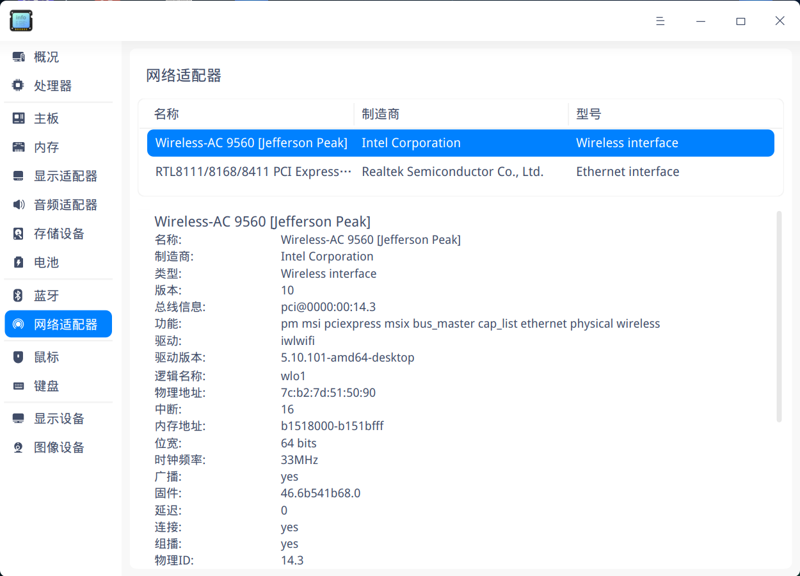The height and width of the screenshot is (576, 800).
Task: Click the 版本 value 10
Action: 287,291
